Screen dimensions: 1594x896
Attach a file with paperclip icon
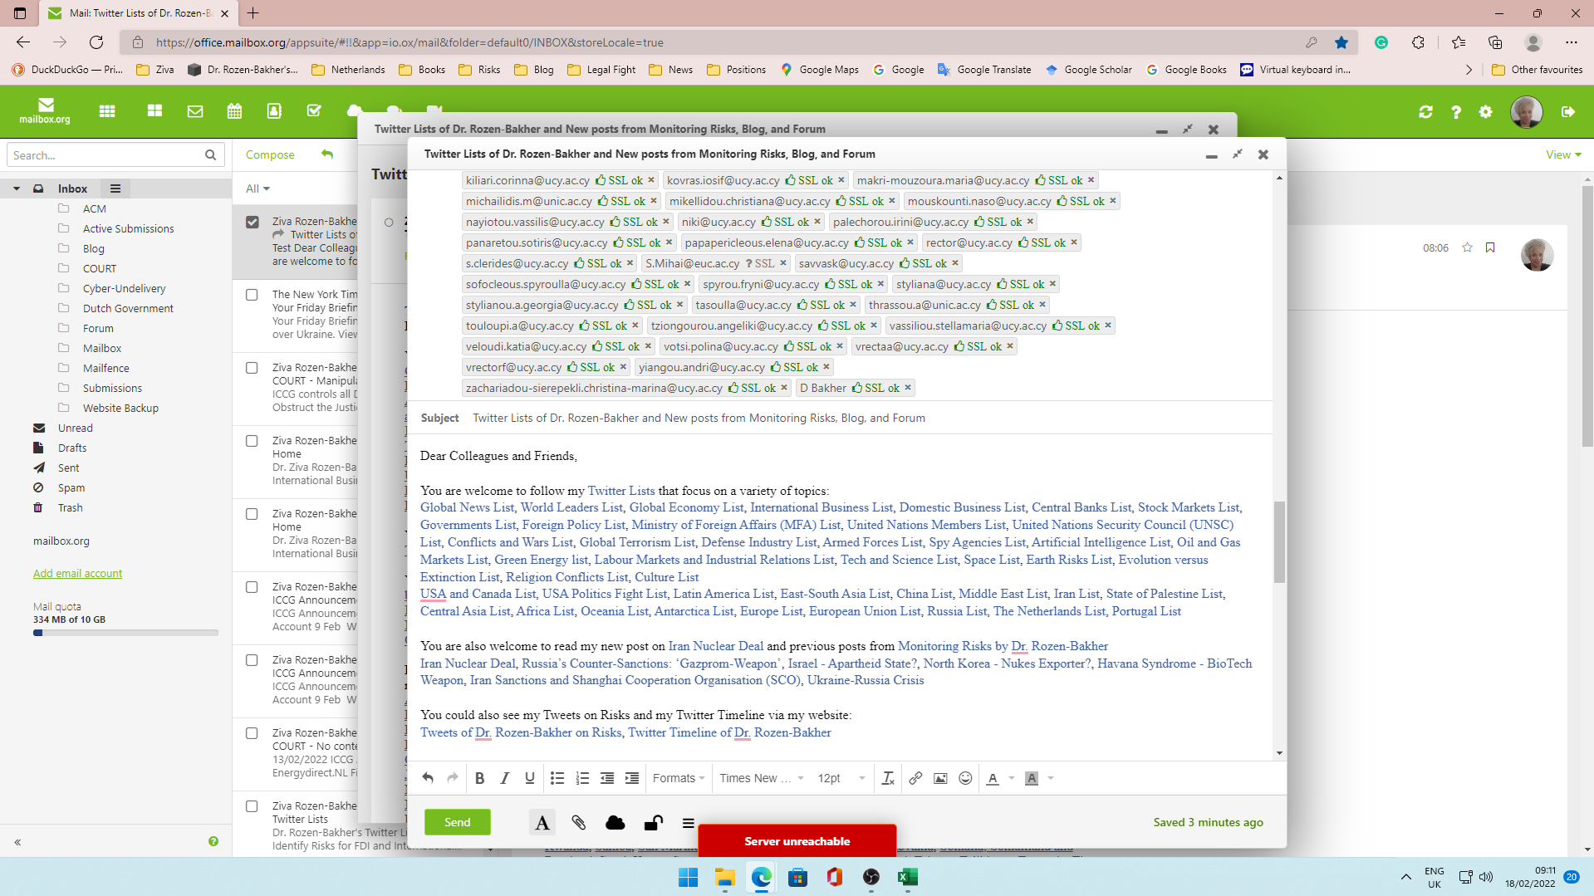click(579, 822)
